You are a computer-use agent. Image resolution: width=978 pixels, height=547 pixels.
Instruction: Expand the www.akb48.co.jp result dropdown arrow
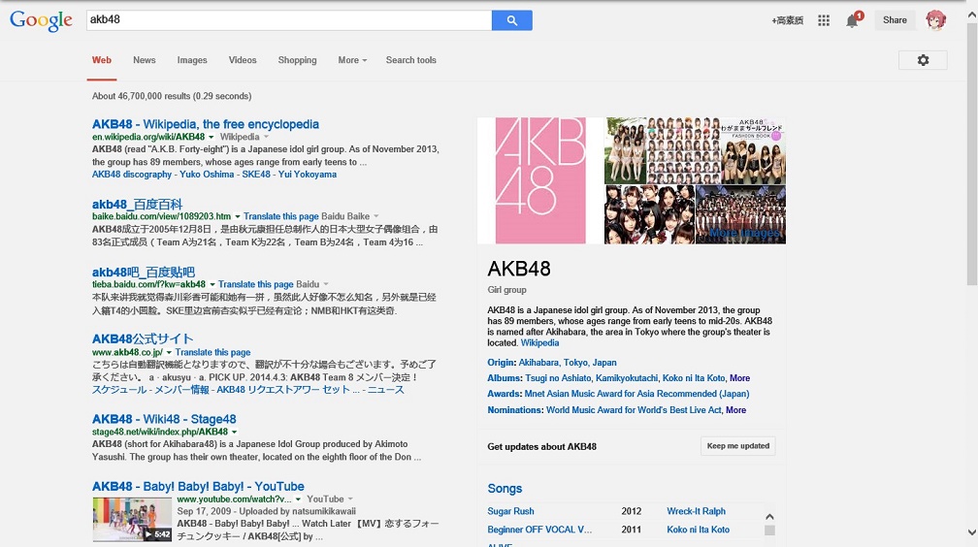tap(169, 352)
